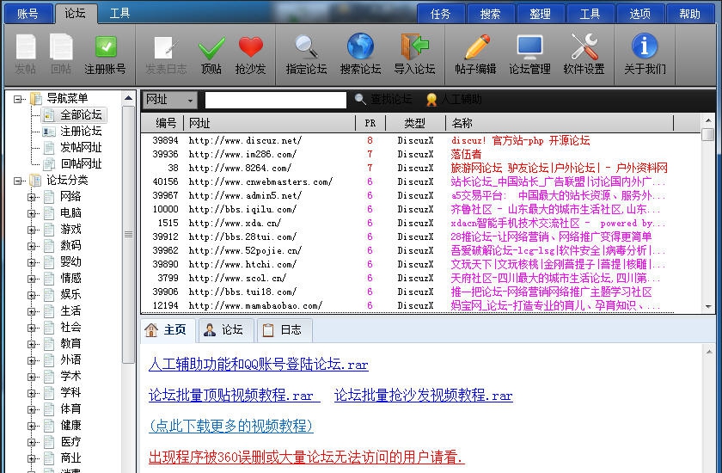Select the 体育 category item
Viewport: 722px width, 473px height.
[x=70, y=409]
